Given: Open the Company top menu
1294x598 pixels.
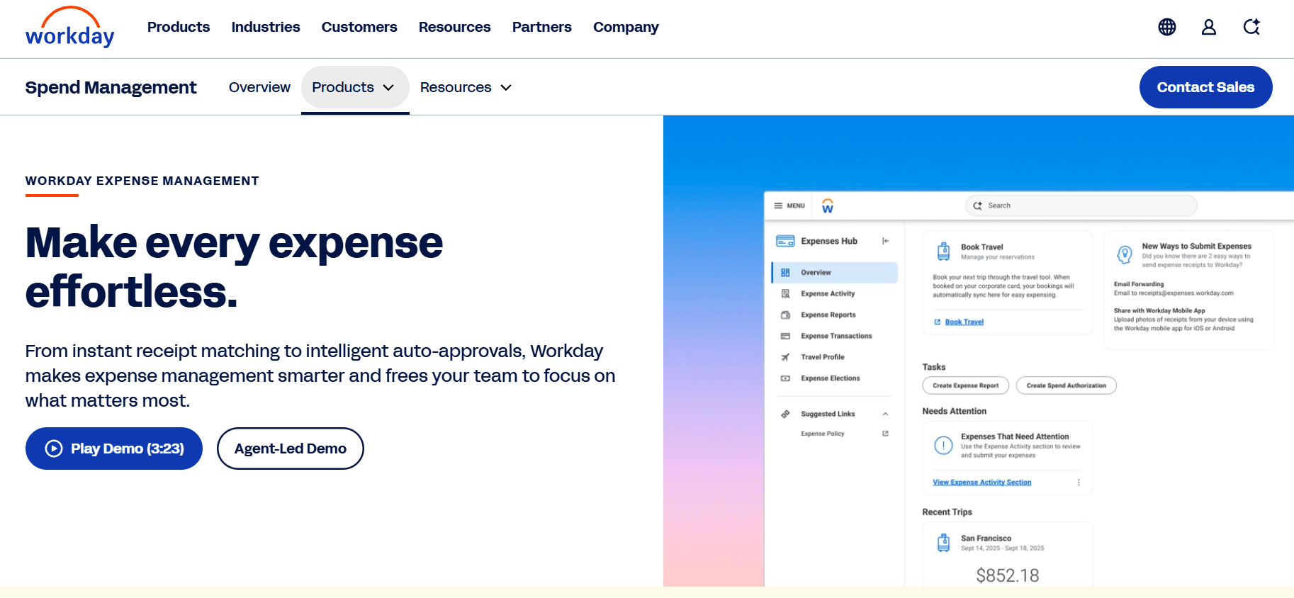Looking at the screenshot, I should 626,27.
